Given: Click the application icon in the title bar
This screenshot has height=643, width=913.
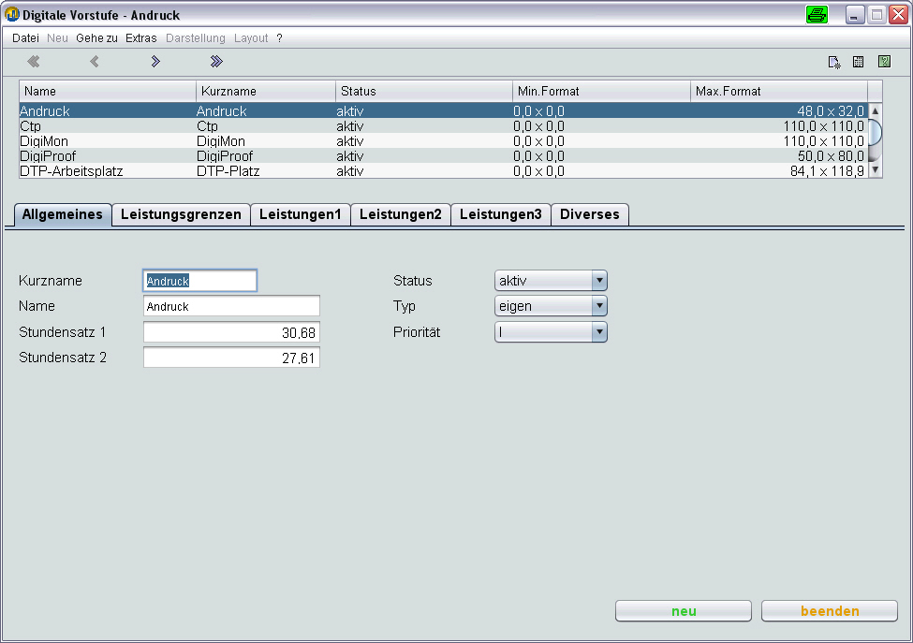Looking at the screenshot, I should 11,15.
